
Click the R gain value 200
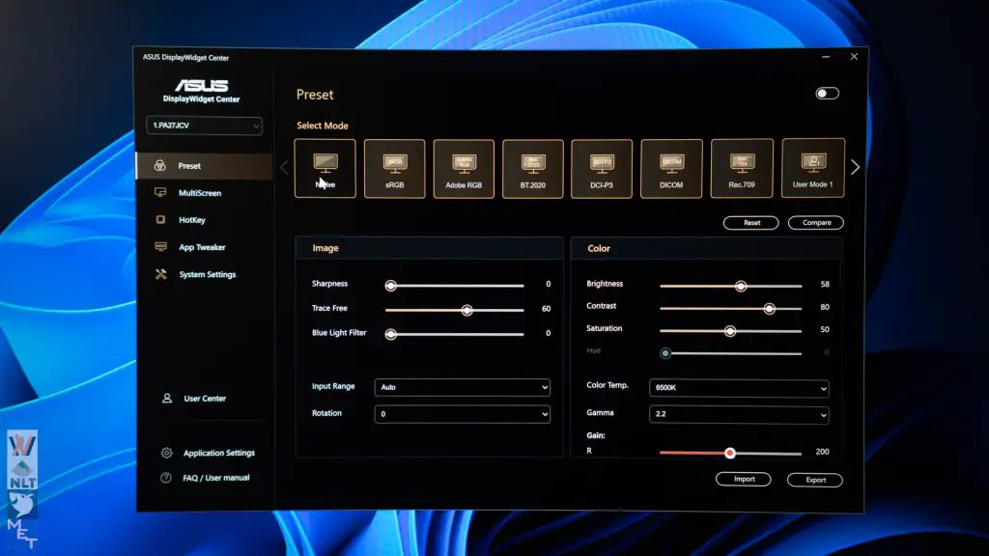tap(823, 452)
